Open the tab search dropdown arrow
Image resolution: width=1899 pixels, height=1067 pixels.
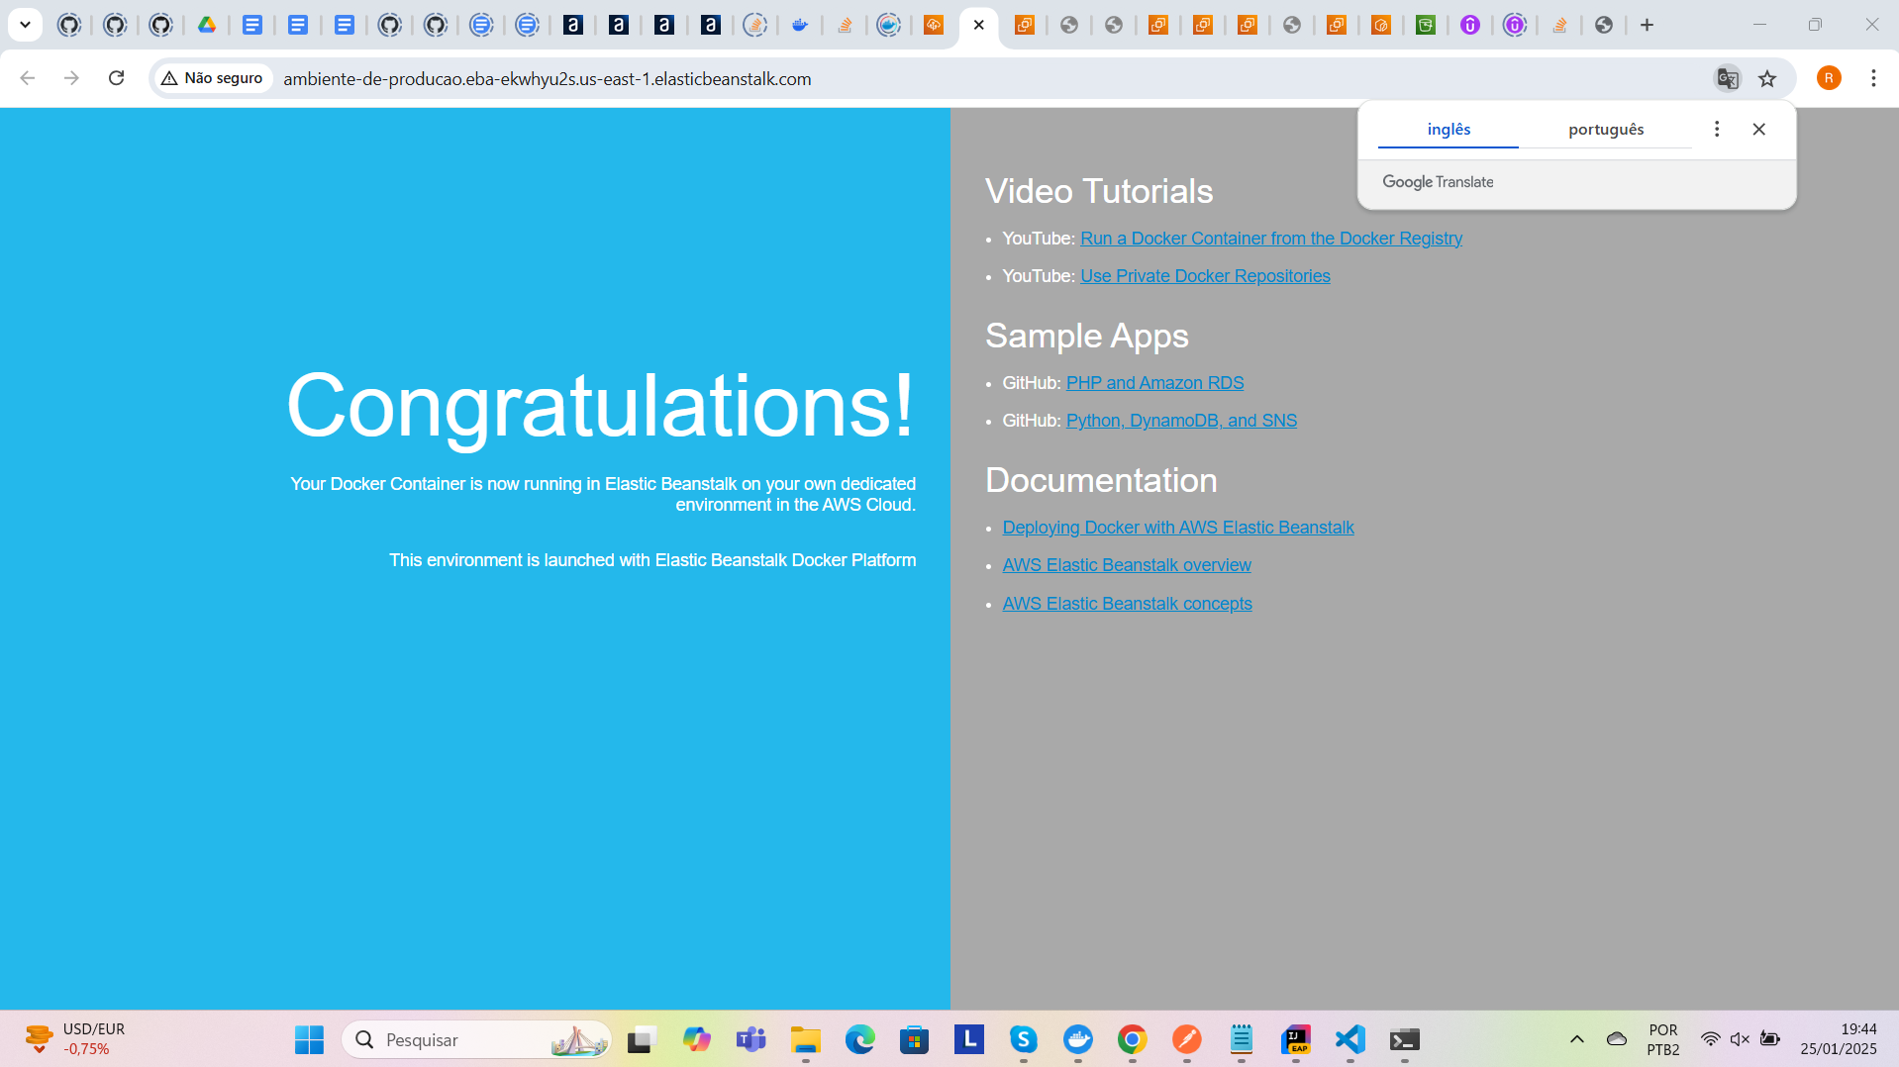coord(26,25)
